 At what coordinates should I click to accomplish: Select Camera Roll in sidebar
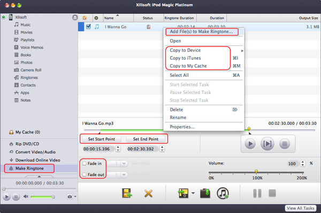28,70
